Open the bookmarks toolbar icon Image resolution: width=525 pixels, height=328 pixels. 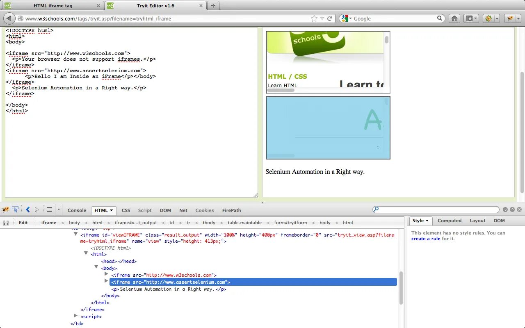[471, 18]
